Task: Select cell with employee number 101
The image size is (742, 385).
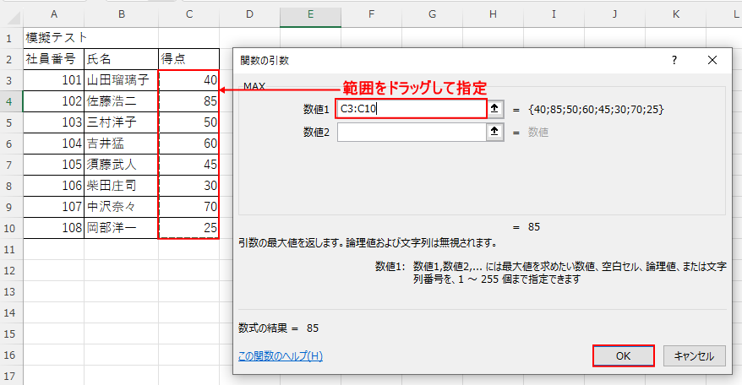Action: 54,80
